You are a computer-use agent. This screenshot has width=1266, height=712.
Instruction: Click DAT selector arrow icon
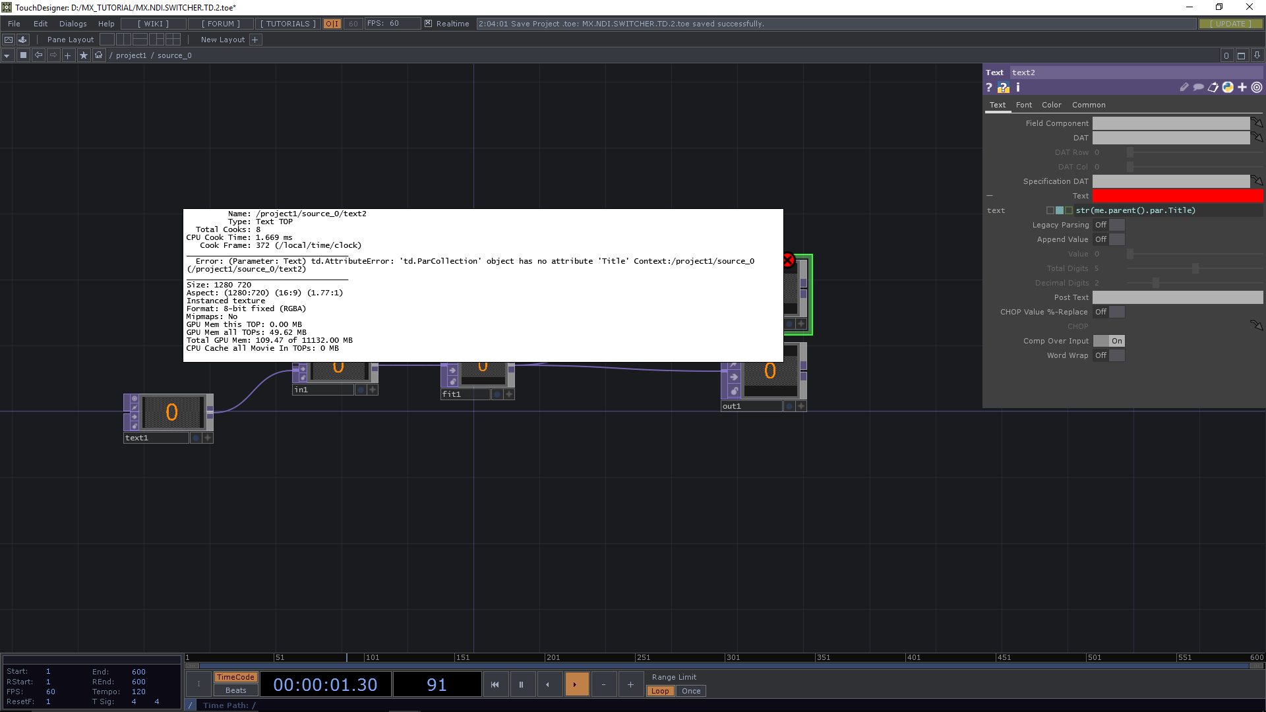[x=1257, y=138]
